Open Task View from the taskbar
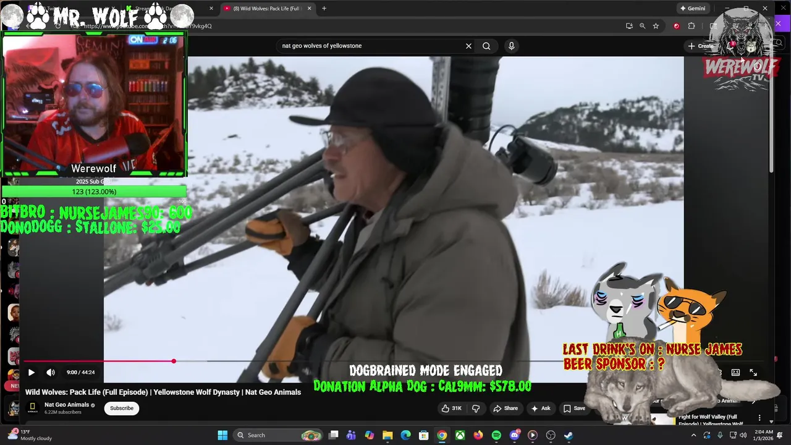 tap(334, 435)
